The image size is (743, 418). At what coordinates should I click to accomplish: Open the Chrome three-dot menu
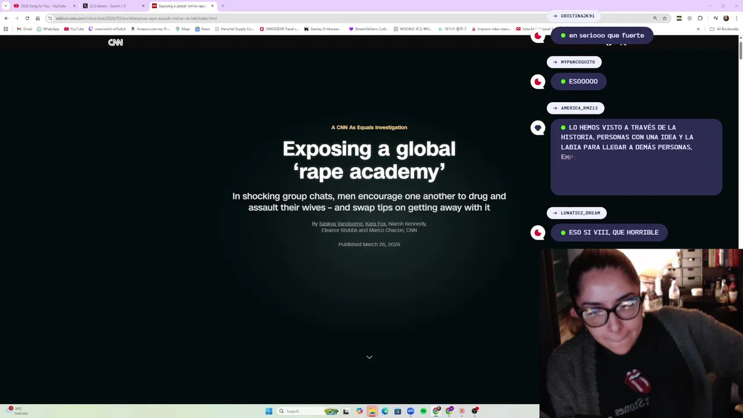(x=736, y=18)
